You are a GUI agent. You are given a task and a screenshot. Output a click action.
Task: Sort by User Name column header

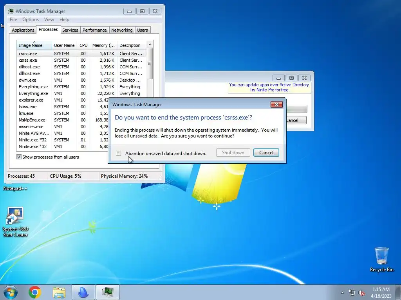[x=64, y=45]
